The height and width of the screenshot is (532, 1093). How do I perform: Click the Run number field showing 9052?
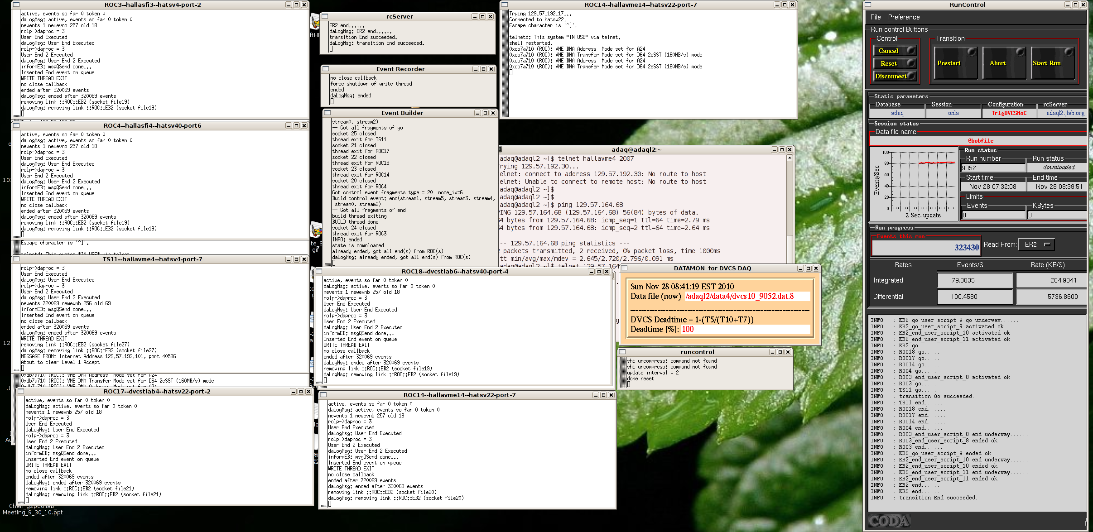point(993,168)
